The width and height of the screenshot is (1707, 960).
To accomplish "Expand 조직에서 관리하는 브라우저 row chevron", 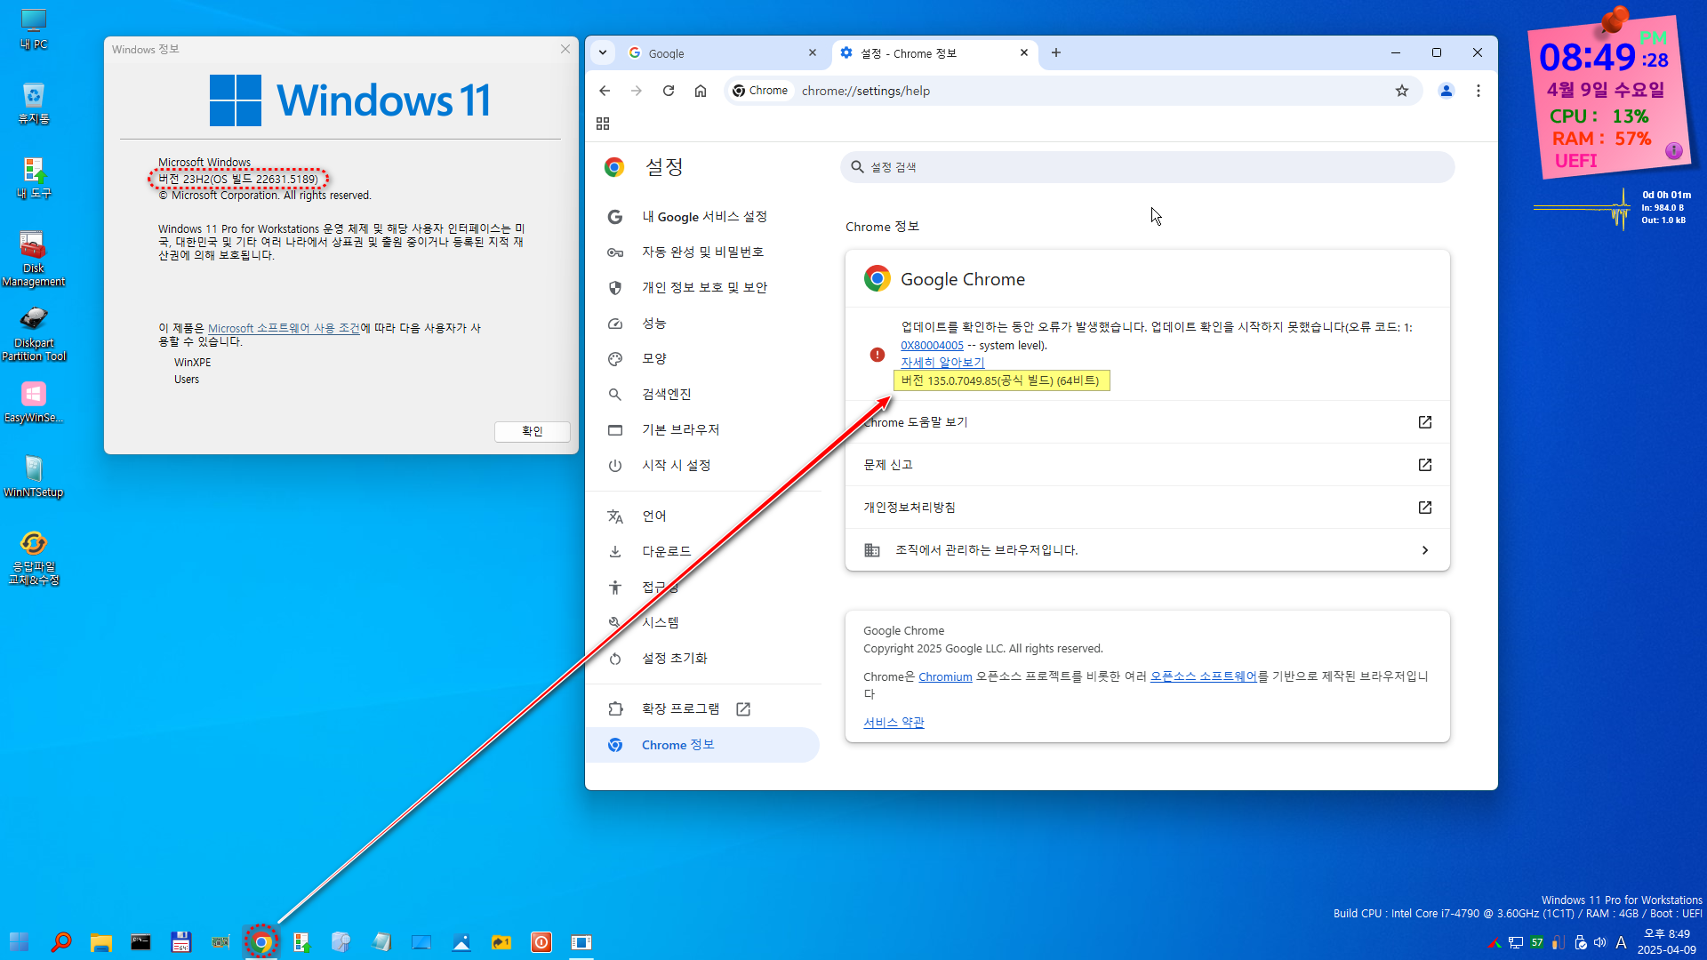I will coord(1424,550).
